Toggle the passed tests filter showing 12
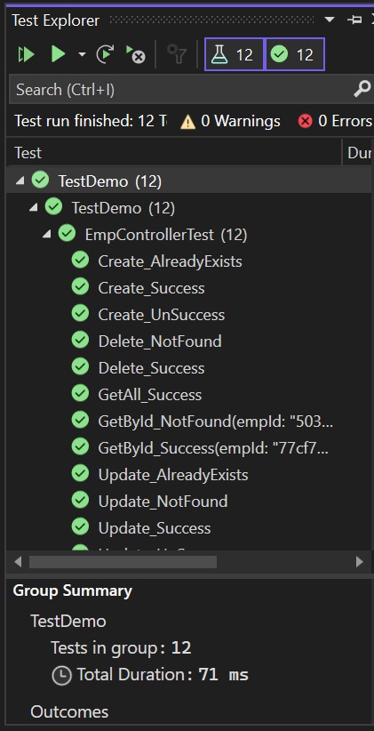The width and height of the screenshot is (374, 731). (294, 54)
